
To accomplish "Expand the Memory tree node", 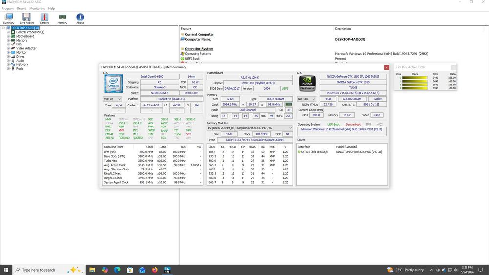I will click(8, 40).
